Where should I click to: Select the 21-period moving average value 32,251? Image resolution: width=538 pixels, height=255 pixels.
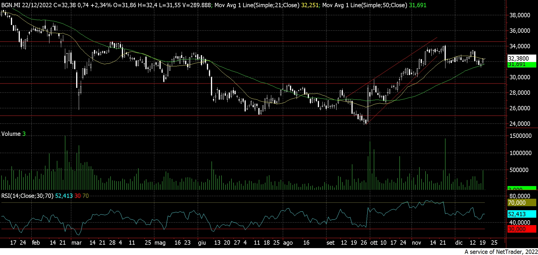click(x=310, y=5)
